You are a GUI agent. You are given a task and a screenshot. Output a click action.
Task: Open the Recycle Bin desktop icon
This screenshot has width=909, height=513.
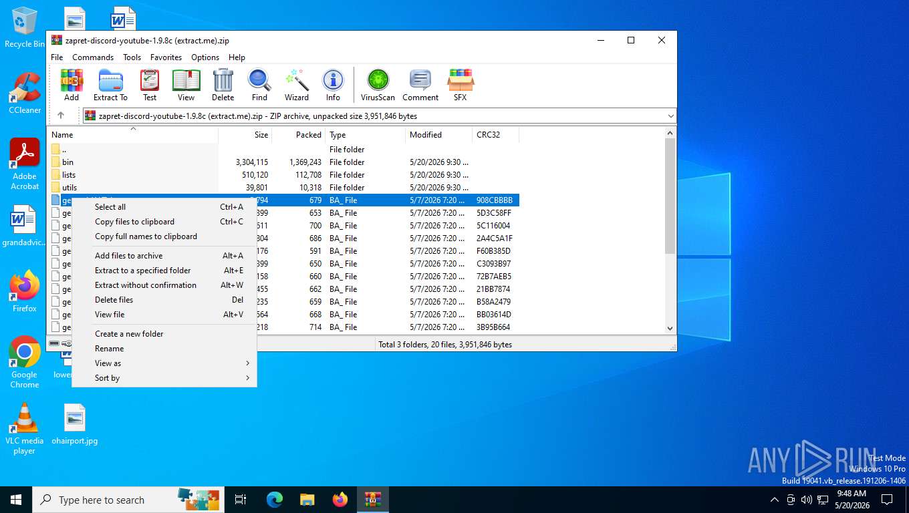(25, 28)
